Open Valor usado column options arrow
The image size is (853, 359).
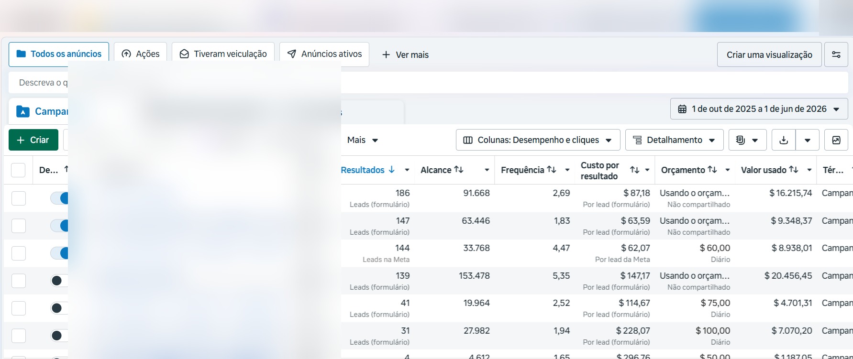(809, 170)
